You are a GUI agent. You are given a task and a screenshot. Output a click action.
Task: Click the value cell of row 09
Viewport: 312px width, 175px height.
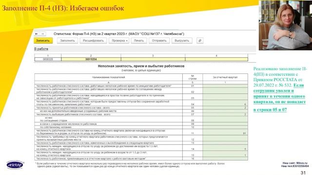(x=225, y=124)
